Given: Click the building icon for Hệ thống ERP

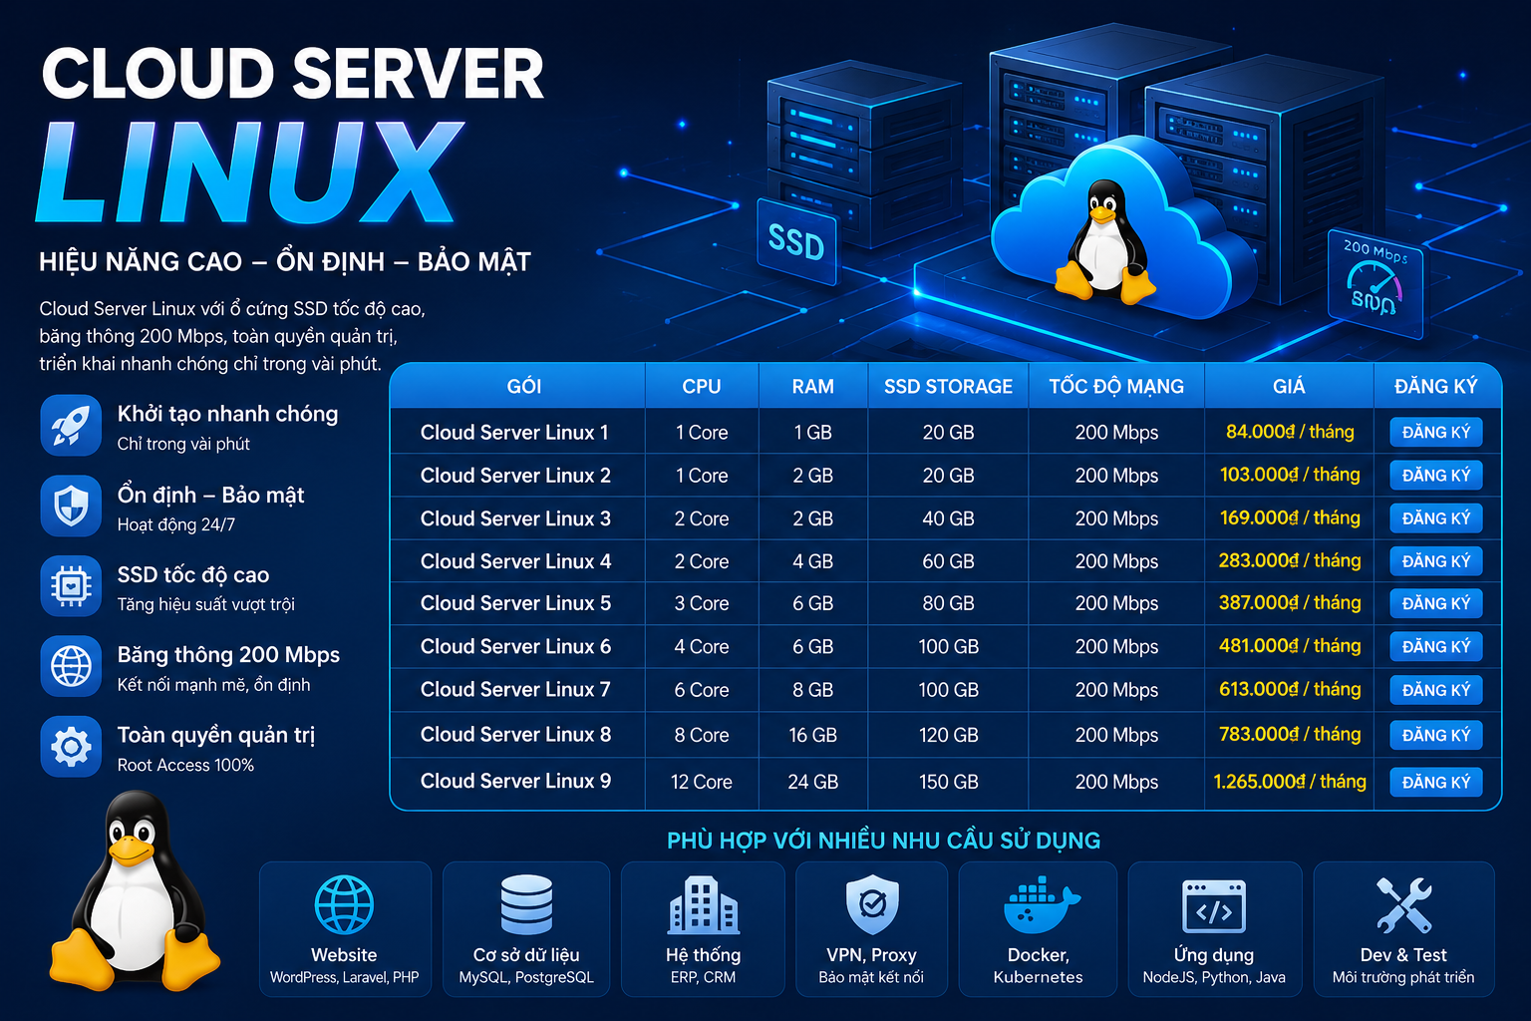Looking at the screenshot, I should point(703,905).
